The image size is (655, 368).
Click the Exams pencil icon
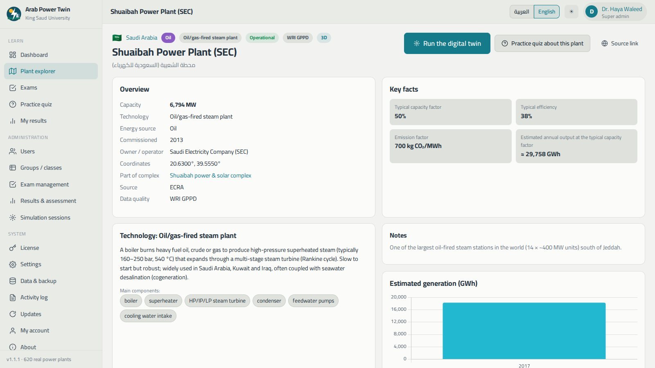pos(13,88)
